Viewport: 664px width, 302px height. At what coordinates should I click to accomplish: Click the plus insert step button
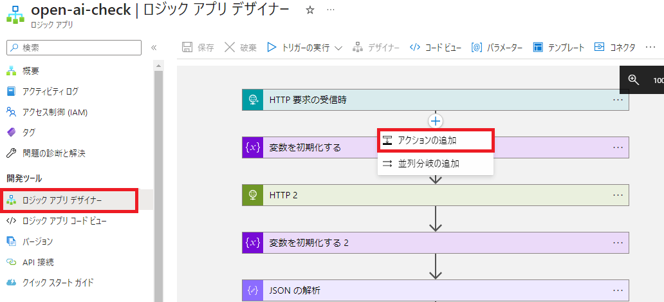click(436, 122)
